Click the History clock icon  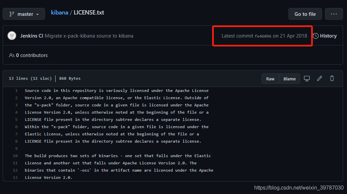[x=316, y=36]
